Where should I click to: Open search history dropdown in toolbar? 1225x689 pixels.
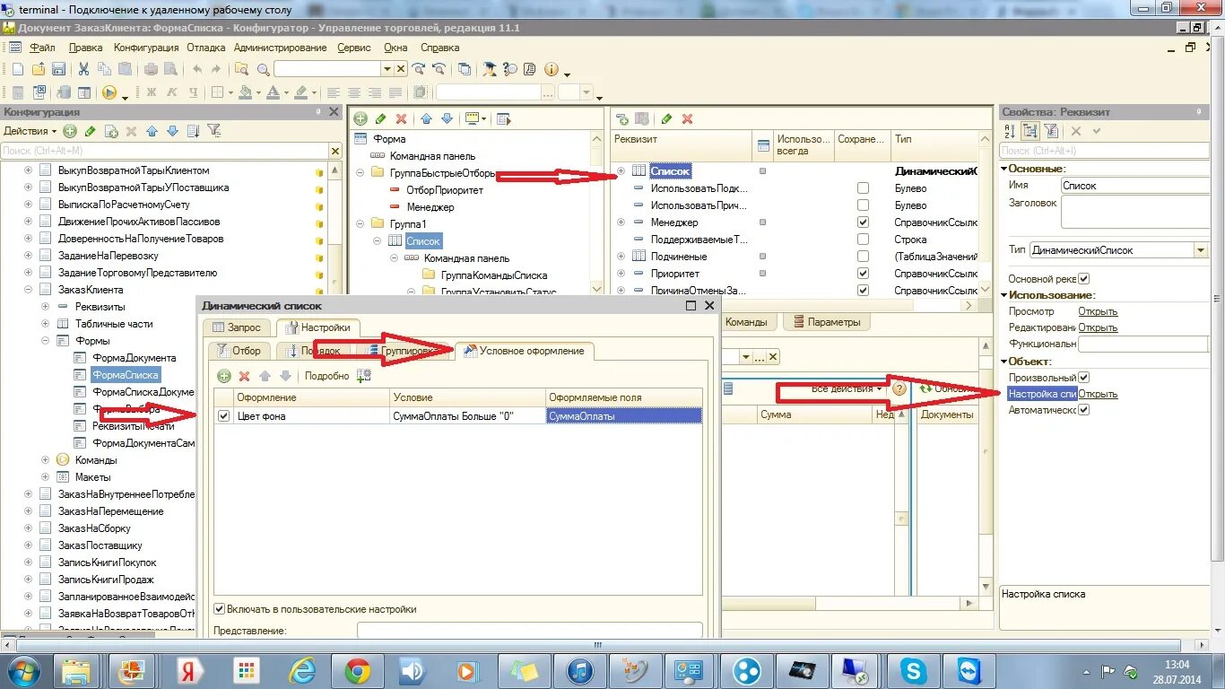pos(387,69)
